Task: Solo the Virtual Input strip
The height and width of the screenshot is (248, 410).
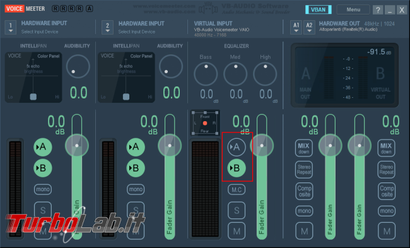Action: pyautogui.click(x=237, y=210)
